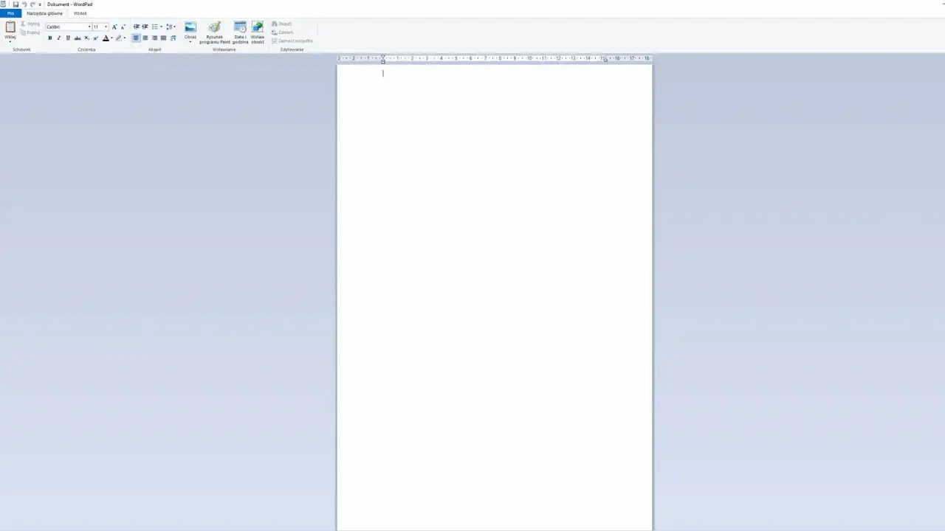This screenshot has width=945, height=531.
Task: Click the shrink font icon
Action: click(123, 27)
